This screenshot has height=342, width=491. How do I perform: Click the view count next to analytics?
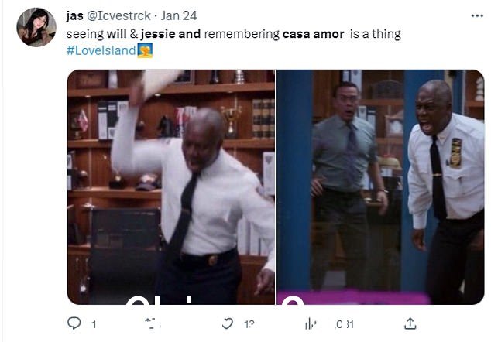click(x=344, y=324)
